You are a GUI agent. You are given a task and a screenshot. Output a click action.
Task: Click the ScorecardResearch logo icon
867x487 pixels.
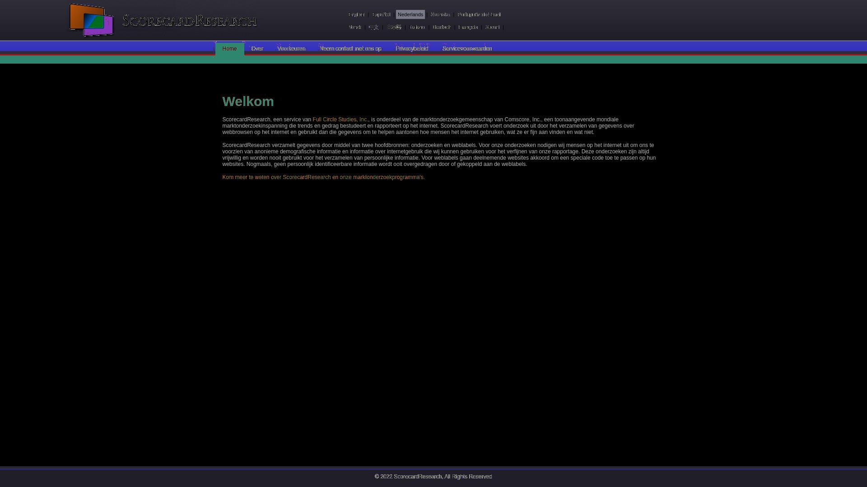[x=91, y=20]
